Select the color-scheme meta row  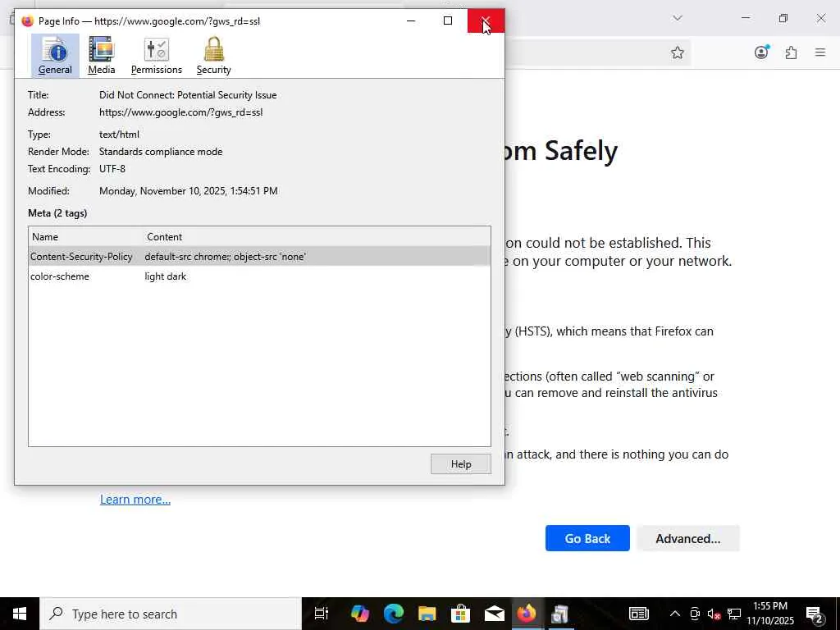pyautogui.click(x=259, y=276)
